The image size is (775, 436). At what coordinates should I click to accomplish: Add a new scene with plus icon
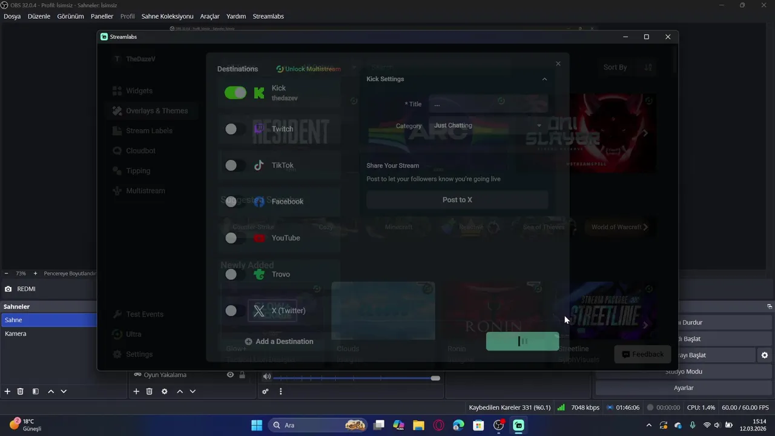point(7,392)
